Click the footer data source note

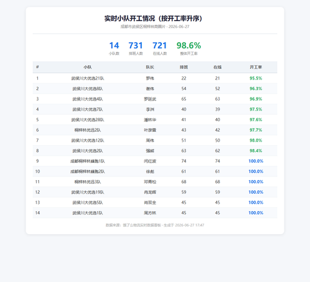(x=155, y=225)
